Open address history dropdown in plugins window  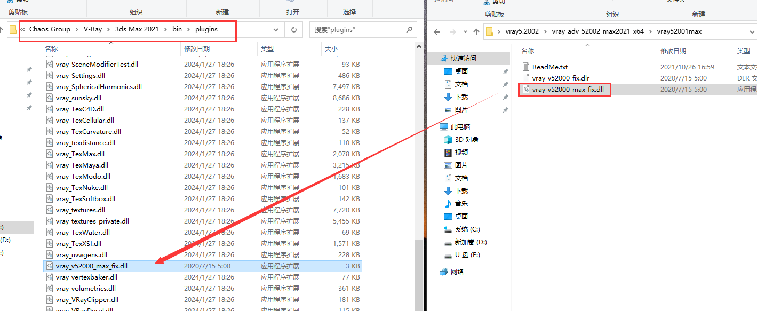pos(276,30)
